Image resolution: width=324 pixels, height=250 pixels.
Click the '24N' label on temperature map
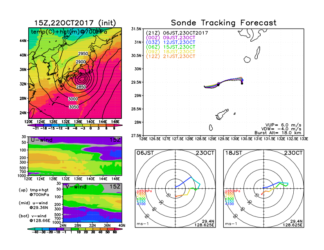pos(23,113)
